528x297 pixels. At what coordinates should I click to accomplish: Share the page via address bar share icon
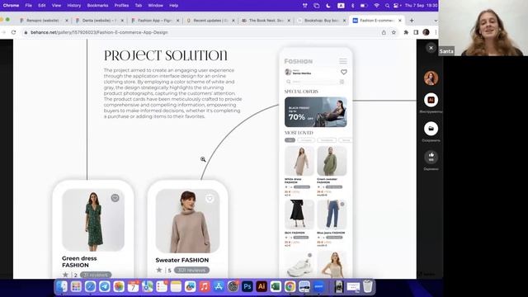(x=384, y=32)
